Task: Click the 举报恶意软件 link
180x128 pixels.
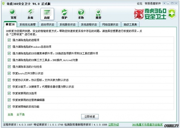Action: (x=153, y=4)
